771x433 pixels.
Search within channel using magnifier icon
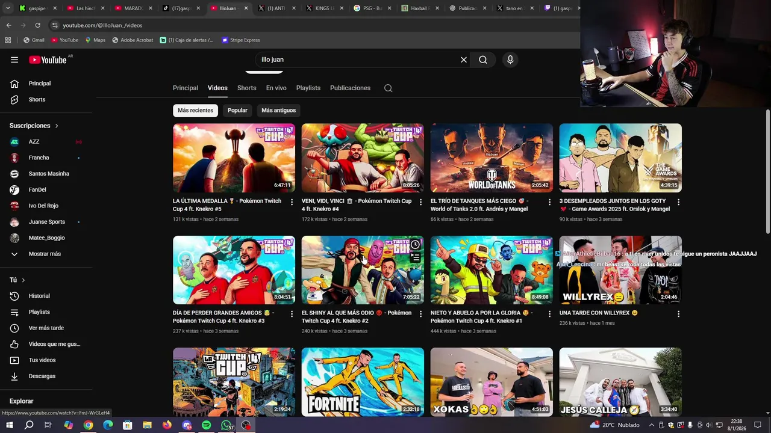(x=389, y=88)
